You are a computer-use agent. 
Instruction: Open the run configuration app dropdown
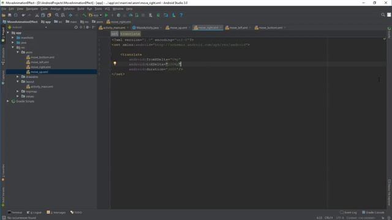pos(96,15)
